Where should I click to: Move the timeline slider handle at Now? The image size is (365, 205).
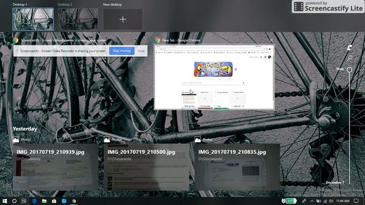point(350,69)
